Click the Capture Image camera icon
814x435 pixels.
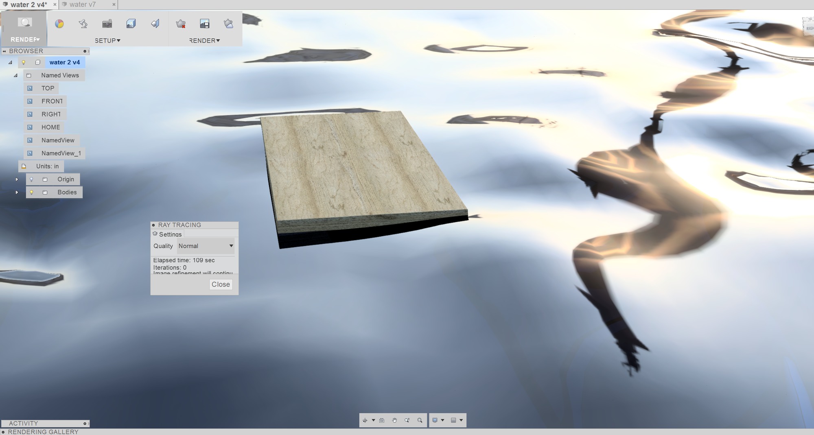click(x=107, y=24)
